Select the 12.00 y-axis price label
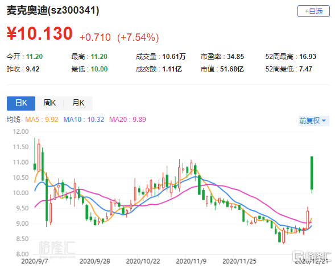 click(x=20, y=132)
